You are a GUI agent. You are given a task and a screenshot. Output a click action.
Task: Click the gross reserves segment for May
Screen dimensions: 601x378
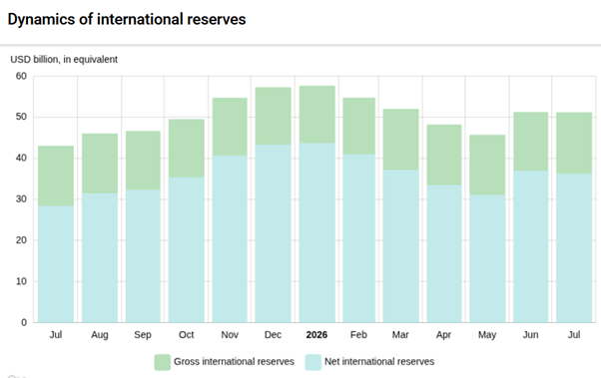point(487,165)
